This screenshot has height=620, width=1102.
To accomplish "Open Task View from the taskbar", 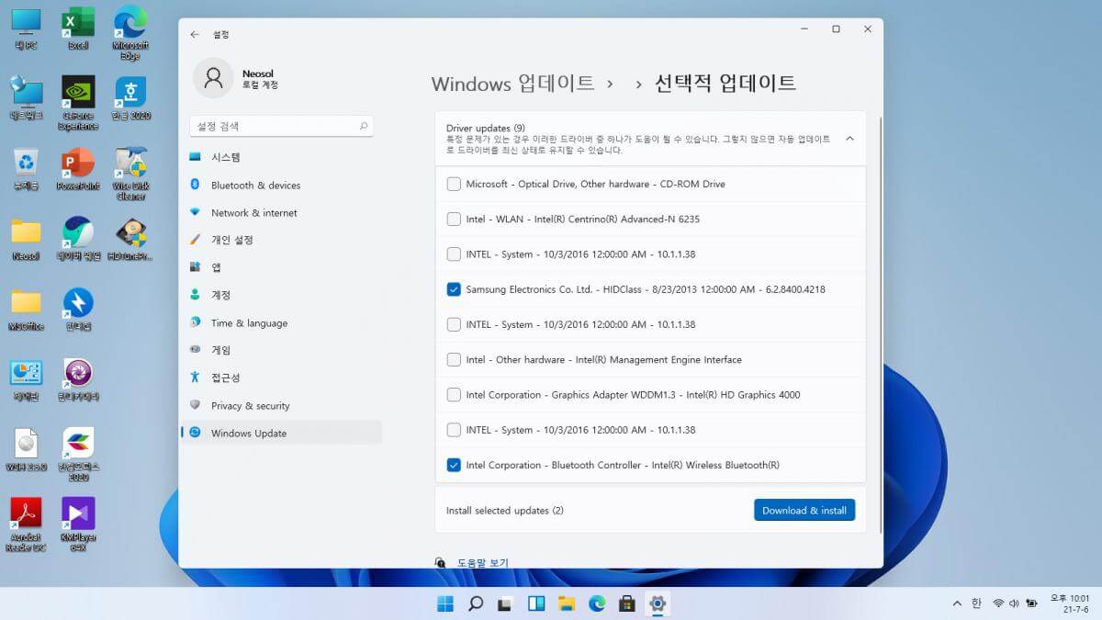I will 506,603.
